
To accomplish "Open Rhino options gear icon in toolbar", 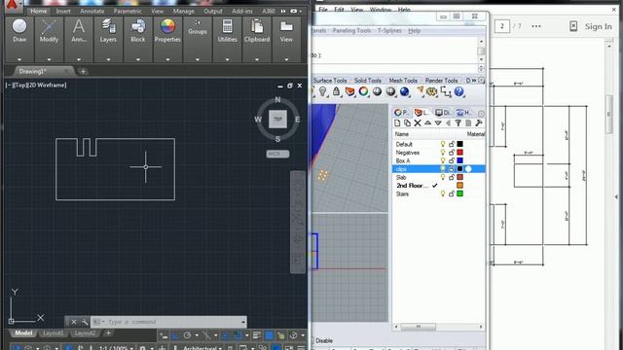I will tap(431, 91).
